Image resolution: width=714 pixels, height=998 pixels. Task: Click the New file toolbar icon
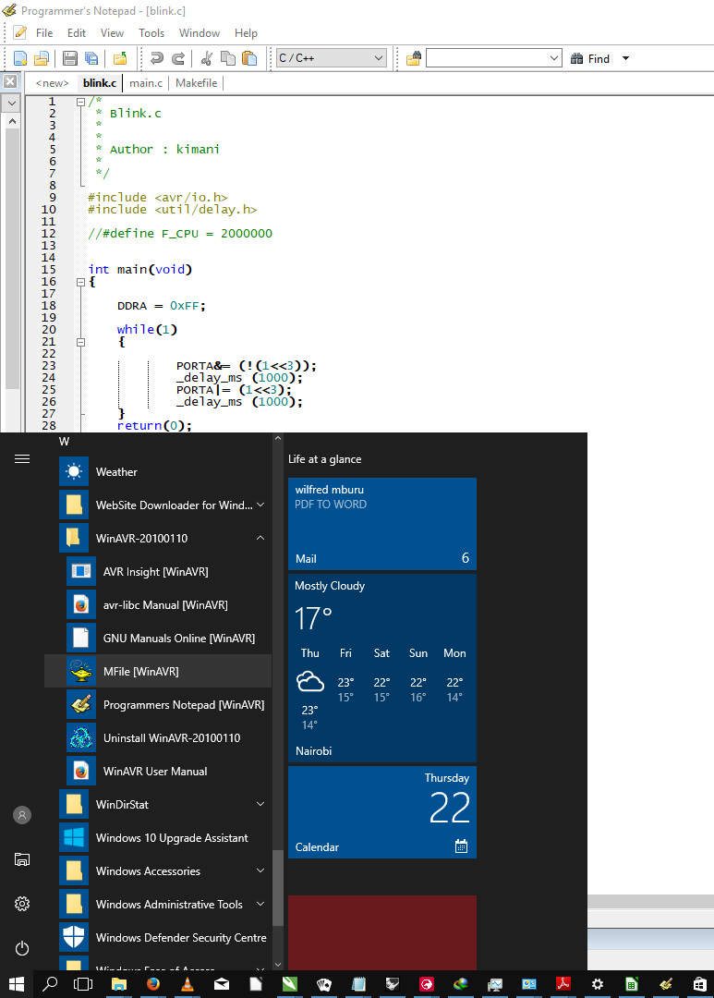point(20,58)
